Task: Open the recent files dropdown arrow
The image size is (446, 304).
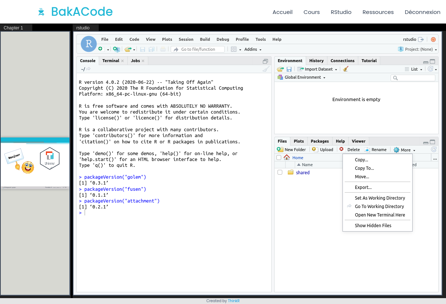Action: (x=134, y=50)
